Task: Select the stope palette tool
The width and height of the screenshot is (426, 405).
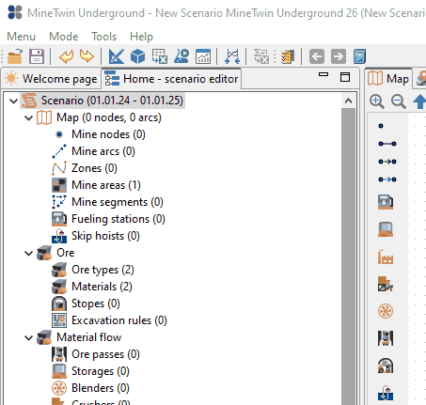Action: [x=386, y=366]
